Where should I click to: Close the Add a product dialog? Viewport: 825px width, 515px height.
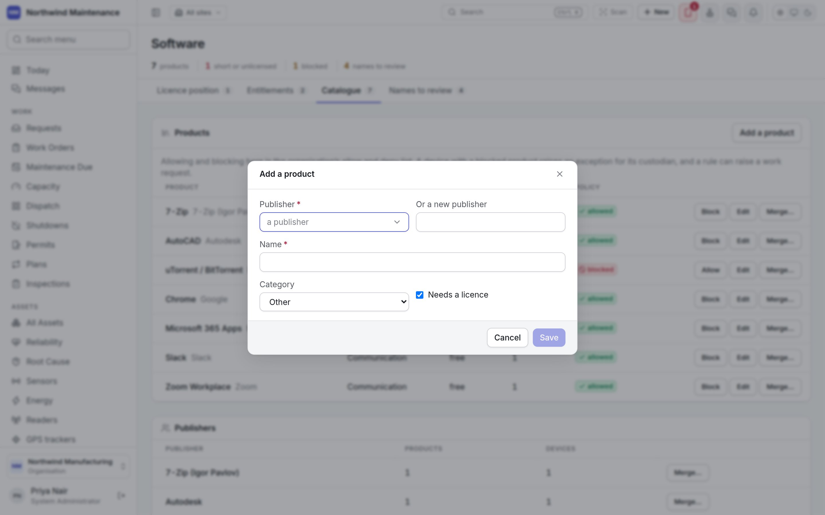pyautogui.click(x=559, y=174)
